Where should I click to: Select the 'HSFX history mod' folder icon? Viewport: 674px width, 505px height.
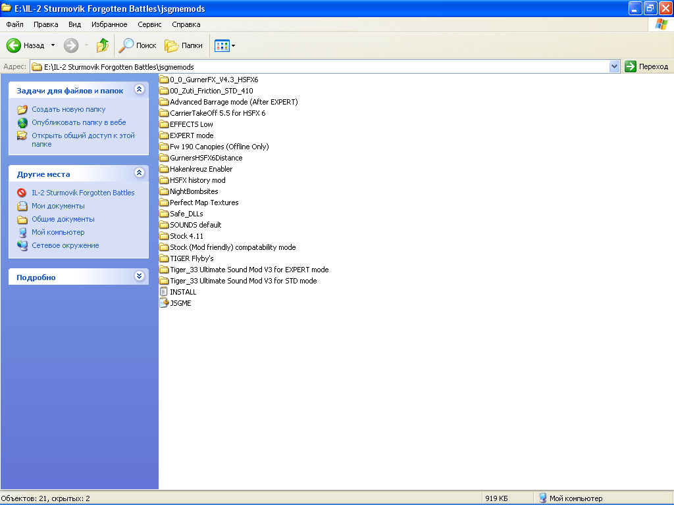click(164, 180)
